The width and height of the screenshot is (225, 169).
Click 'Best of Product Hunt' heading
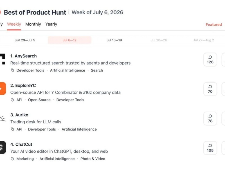pyautogui.click(x=35, y=12)
